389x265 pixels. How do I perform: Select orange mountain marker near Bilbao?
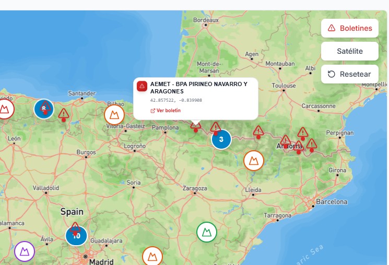(x=114, y=115)
